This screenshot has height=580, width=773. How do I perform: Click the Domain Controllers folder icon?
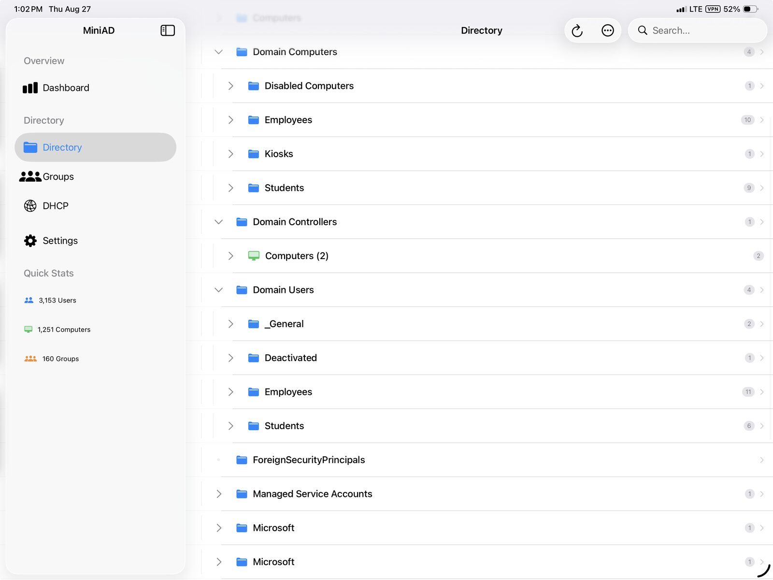(242, 222)
